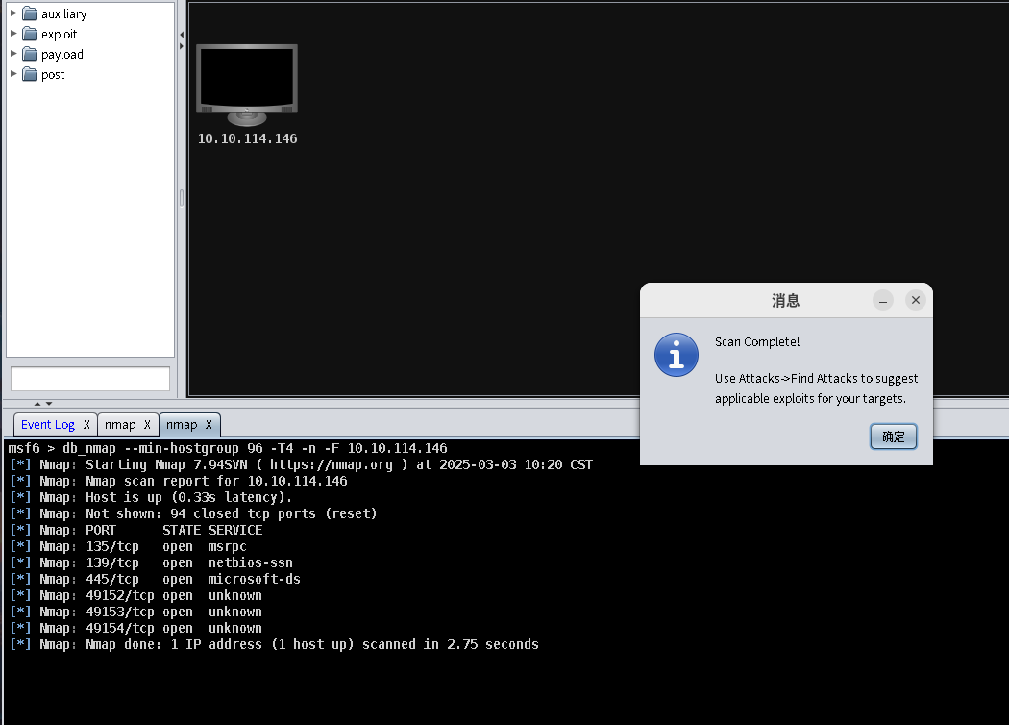Viewport: 1009px width, 725px height.
Task: Close the Event Log tab with X
Action: [x=86, y=425]
